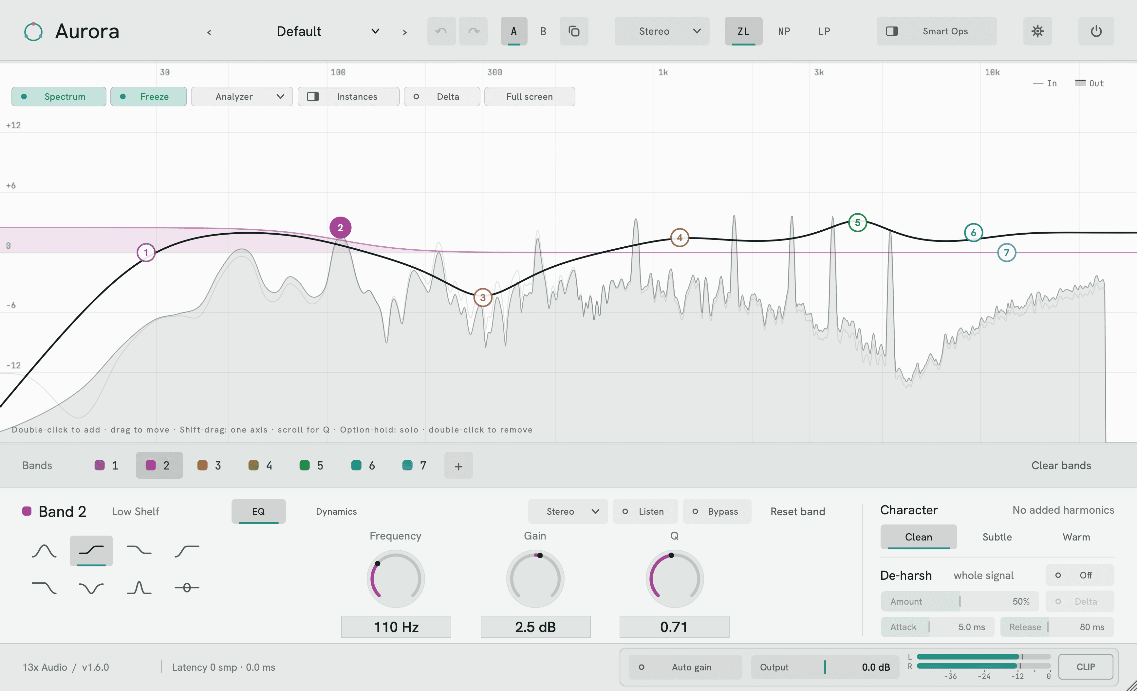Screen dimensions: 1137x691
Task: Toggle Bypass for Band 2
Action: (717, 512)
